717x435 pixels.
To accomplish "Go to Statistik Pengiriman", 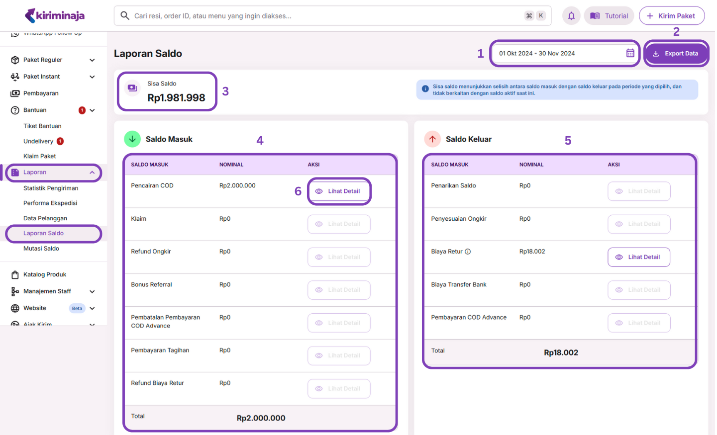I will click(51, 188).
